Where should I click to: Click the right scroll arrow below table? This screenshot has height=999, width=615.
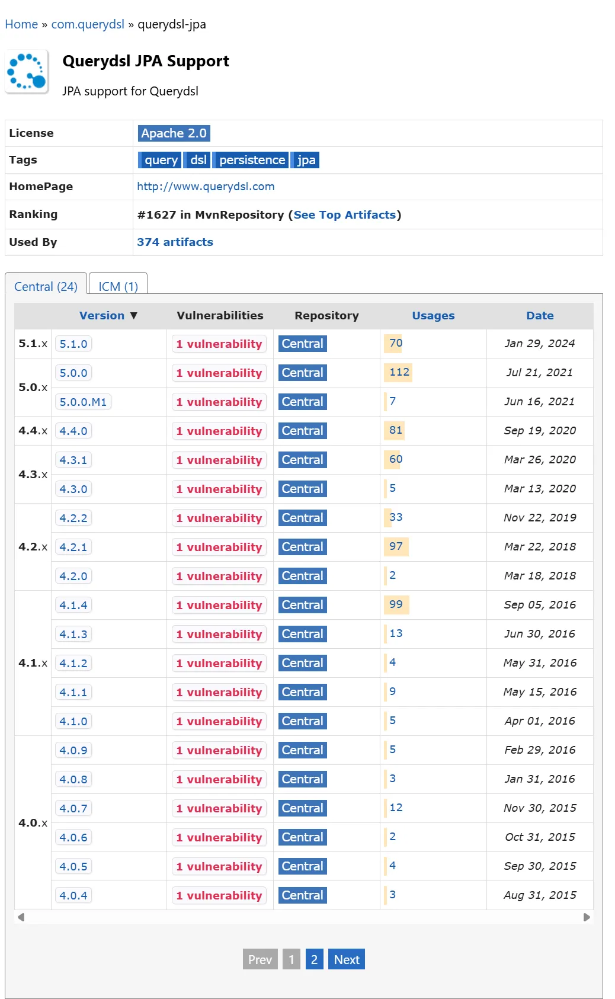pos(587,917)
